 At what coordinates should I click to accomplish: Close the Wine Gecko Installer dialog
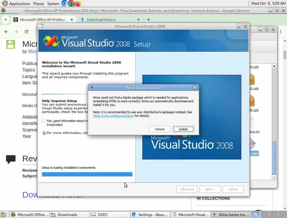pyautogui.click(x=195, y=88)
